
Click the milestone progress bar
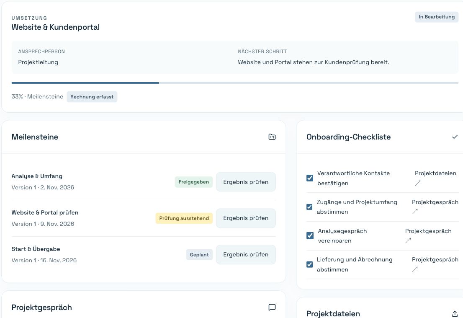[x=235, y=83]
